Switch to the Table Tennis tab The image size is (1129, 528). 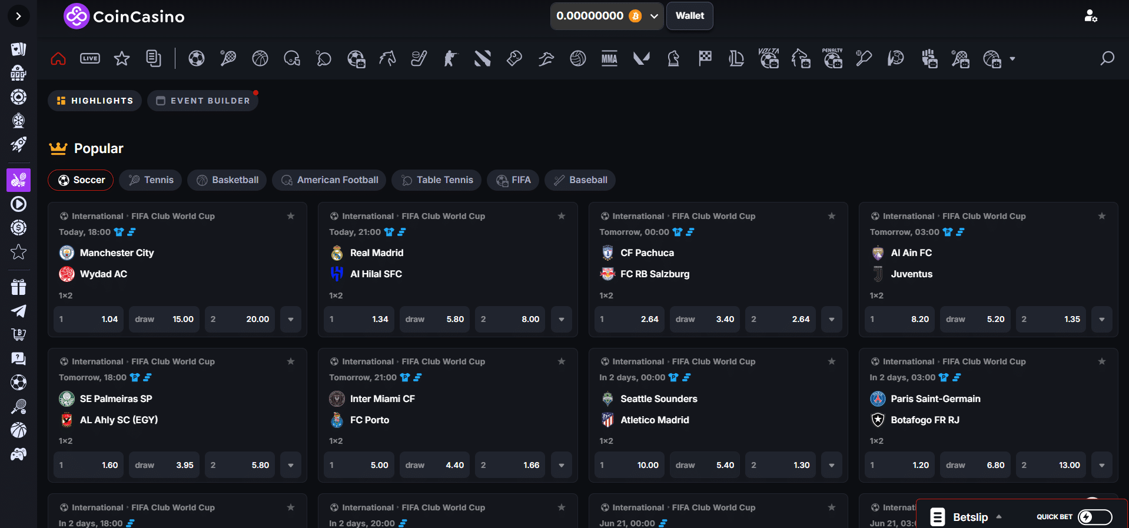pos(437,180)
